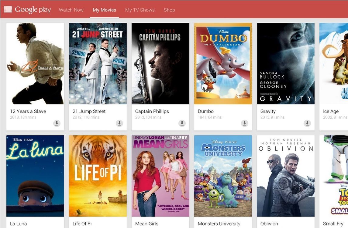Open the La Luna poster
Image resolution: width=348 pixels, height=228 pixels.
coord(35,176)
